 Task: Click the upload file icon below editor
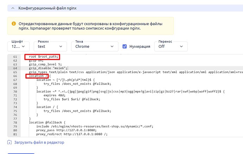pyautogui.click(x=10, y=142)
